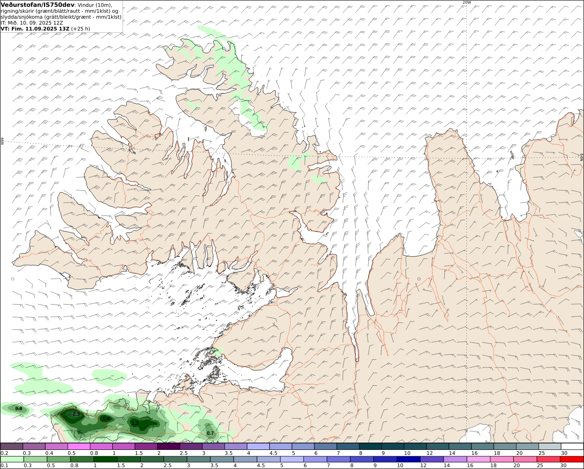Select the dark teal swatch starting at 8 in upper row
Screen dimensions: 584x469
tap(370, 446)
